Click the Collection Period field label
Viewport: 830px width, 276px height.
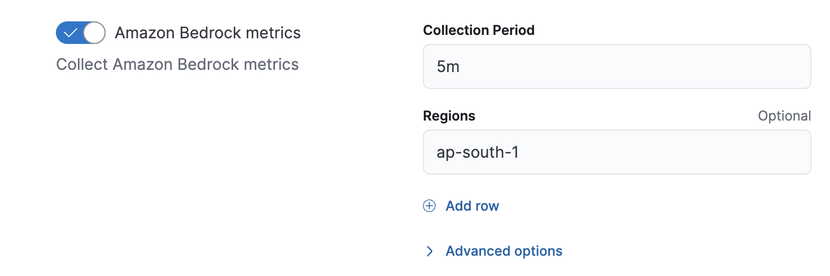[479, 30]
